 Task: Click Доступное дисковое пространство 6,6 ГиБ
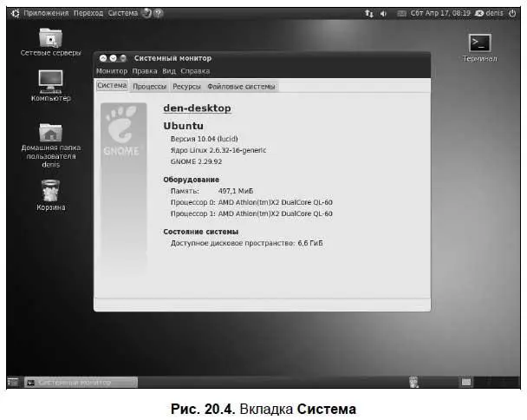[246, 243]
